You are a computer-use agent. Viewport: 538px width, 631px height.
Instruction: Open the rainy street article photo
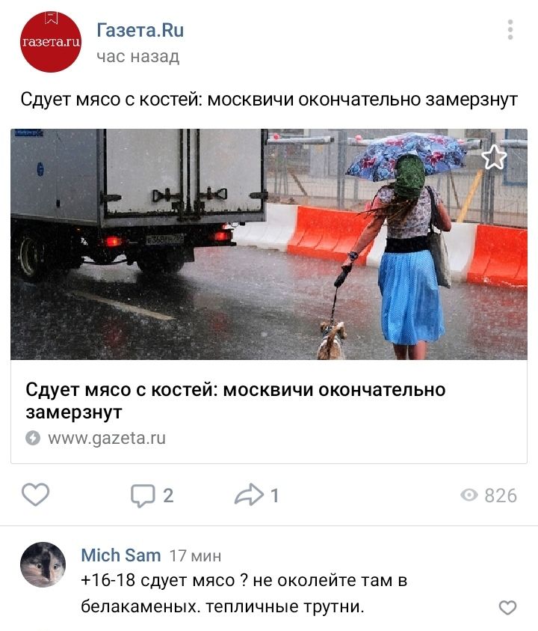(269, 244)
